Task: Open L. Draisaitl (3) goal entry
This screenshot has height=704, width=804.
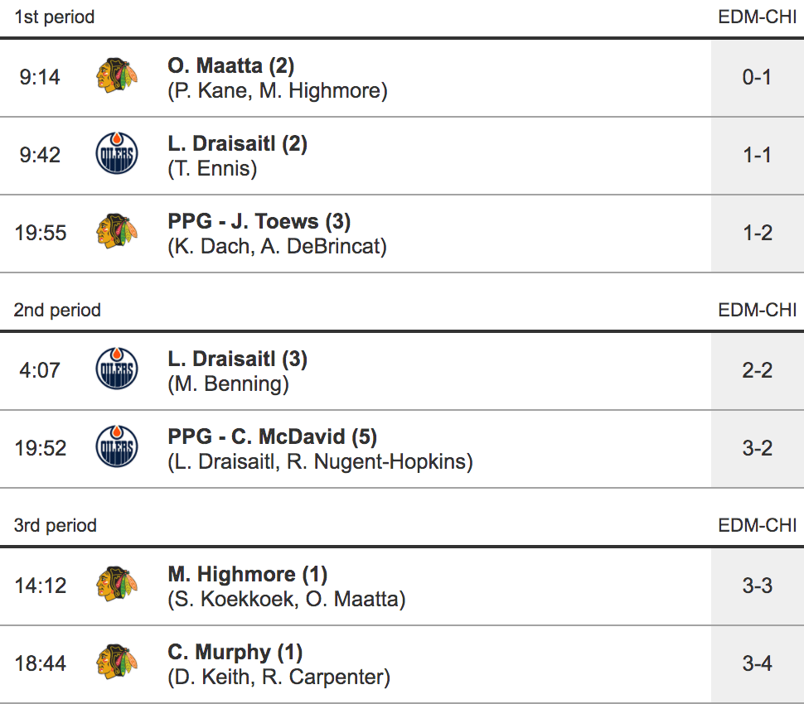Action: pos(237,359)
